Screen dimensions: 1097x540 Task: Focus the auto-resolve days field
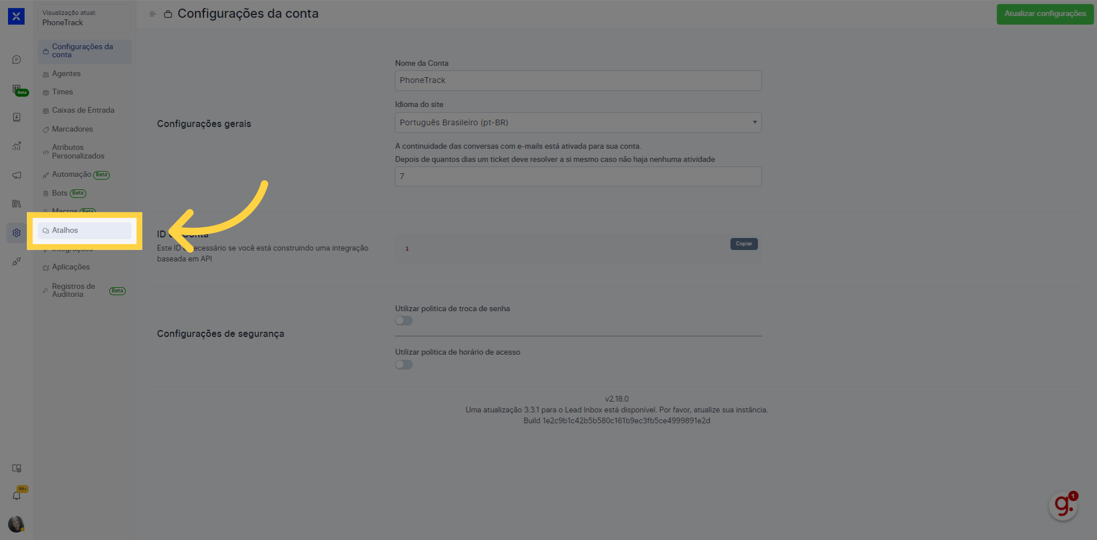[x=578, y=176]
